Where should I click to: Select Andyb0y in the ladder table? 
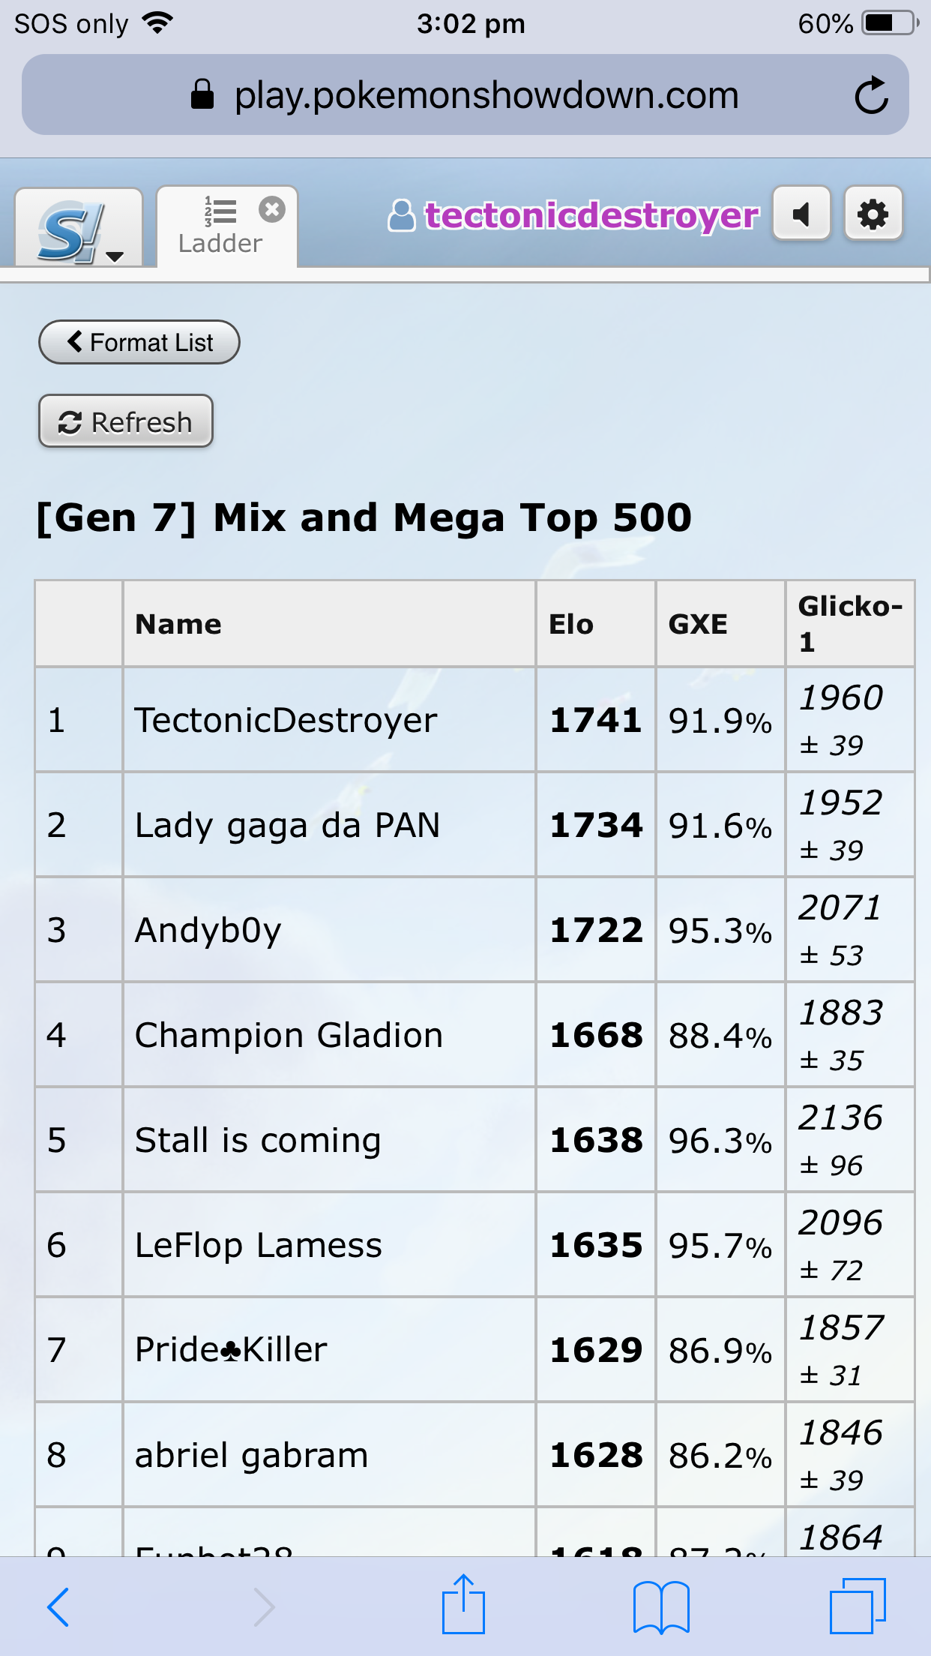208,930
